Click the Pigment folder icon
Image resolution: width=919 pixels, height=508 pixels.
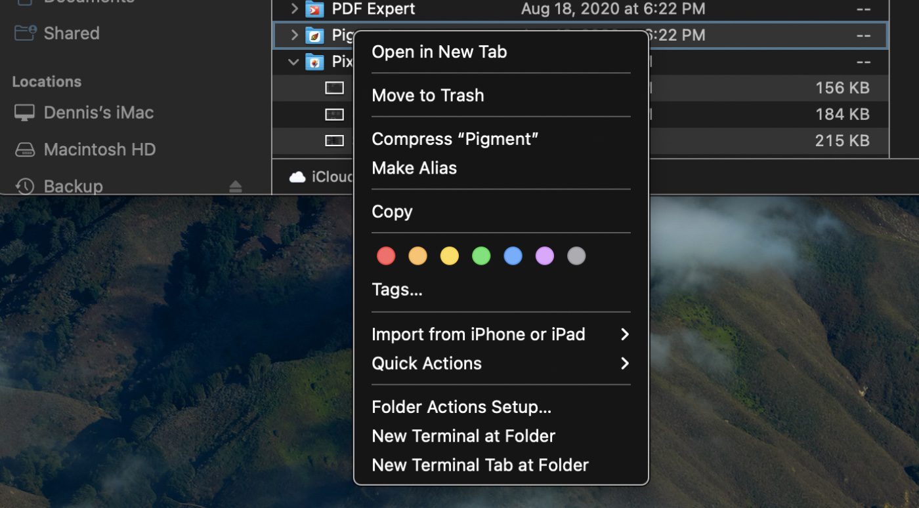click(x=315, y=35)
